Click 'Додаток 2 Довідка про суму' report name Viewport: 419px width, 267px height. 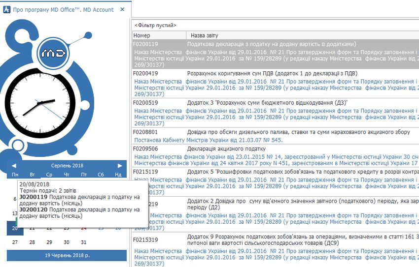point(303,204)
